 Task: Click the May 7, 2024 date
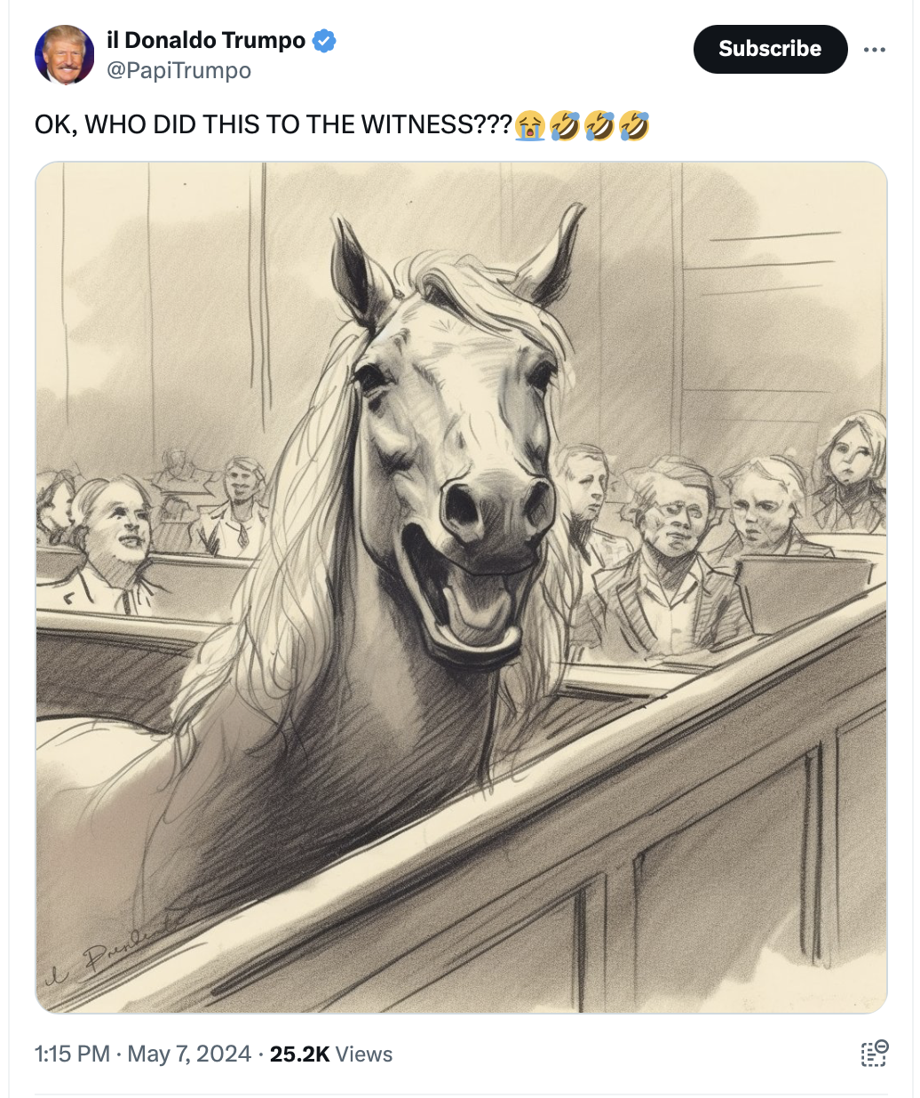coord(189,1054)
